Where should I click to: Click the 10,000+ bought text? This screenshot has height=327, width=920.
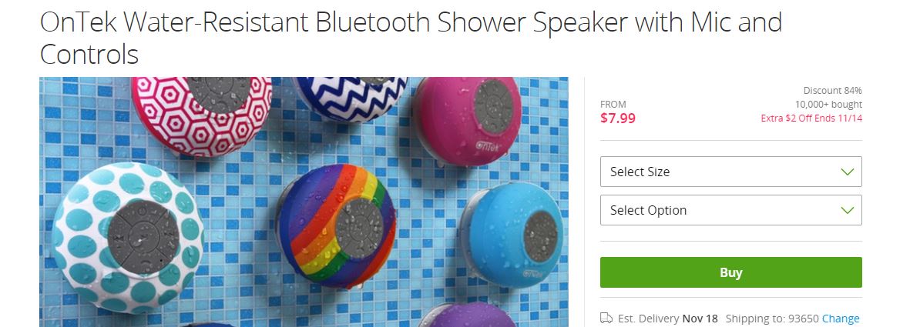(x=828, y=105)
